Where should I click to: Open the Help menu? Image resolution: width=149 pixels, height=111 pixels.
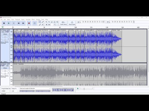(47, 19)
